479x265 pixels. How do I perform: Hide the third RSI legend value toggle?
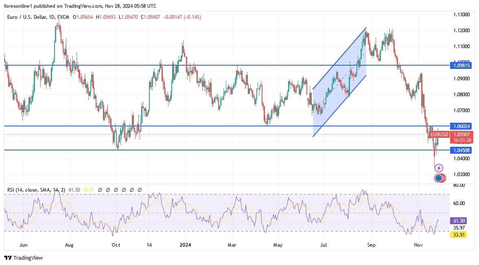(x=116, y=190)
